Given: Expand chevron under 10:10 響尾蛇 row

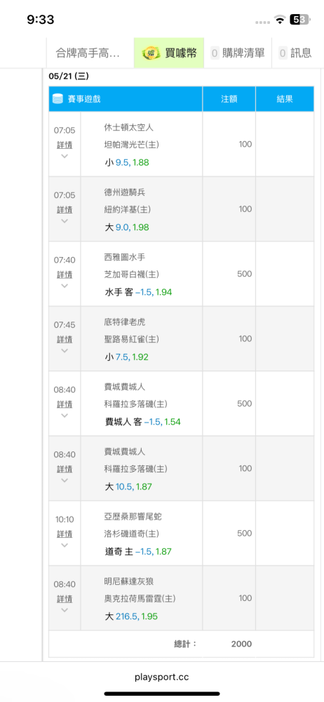Looking at the screenshot, I should 65,545.
